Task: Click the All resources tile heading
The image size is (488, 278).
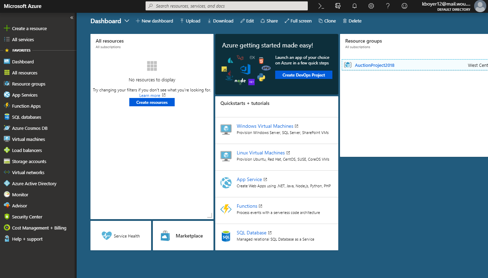Action: tap(110, 41)
